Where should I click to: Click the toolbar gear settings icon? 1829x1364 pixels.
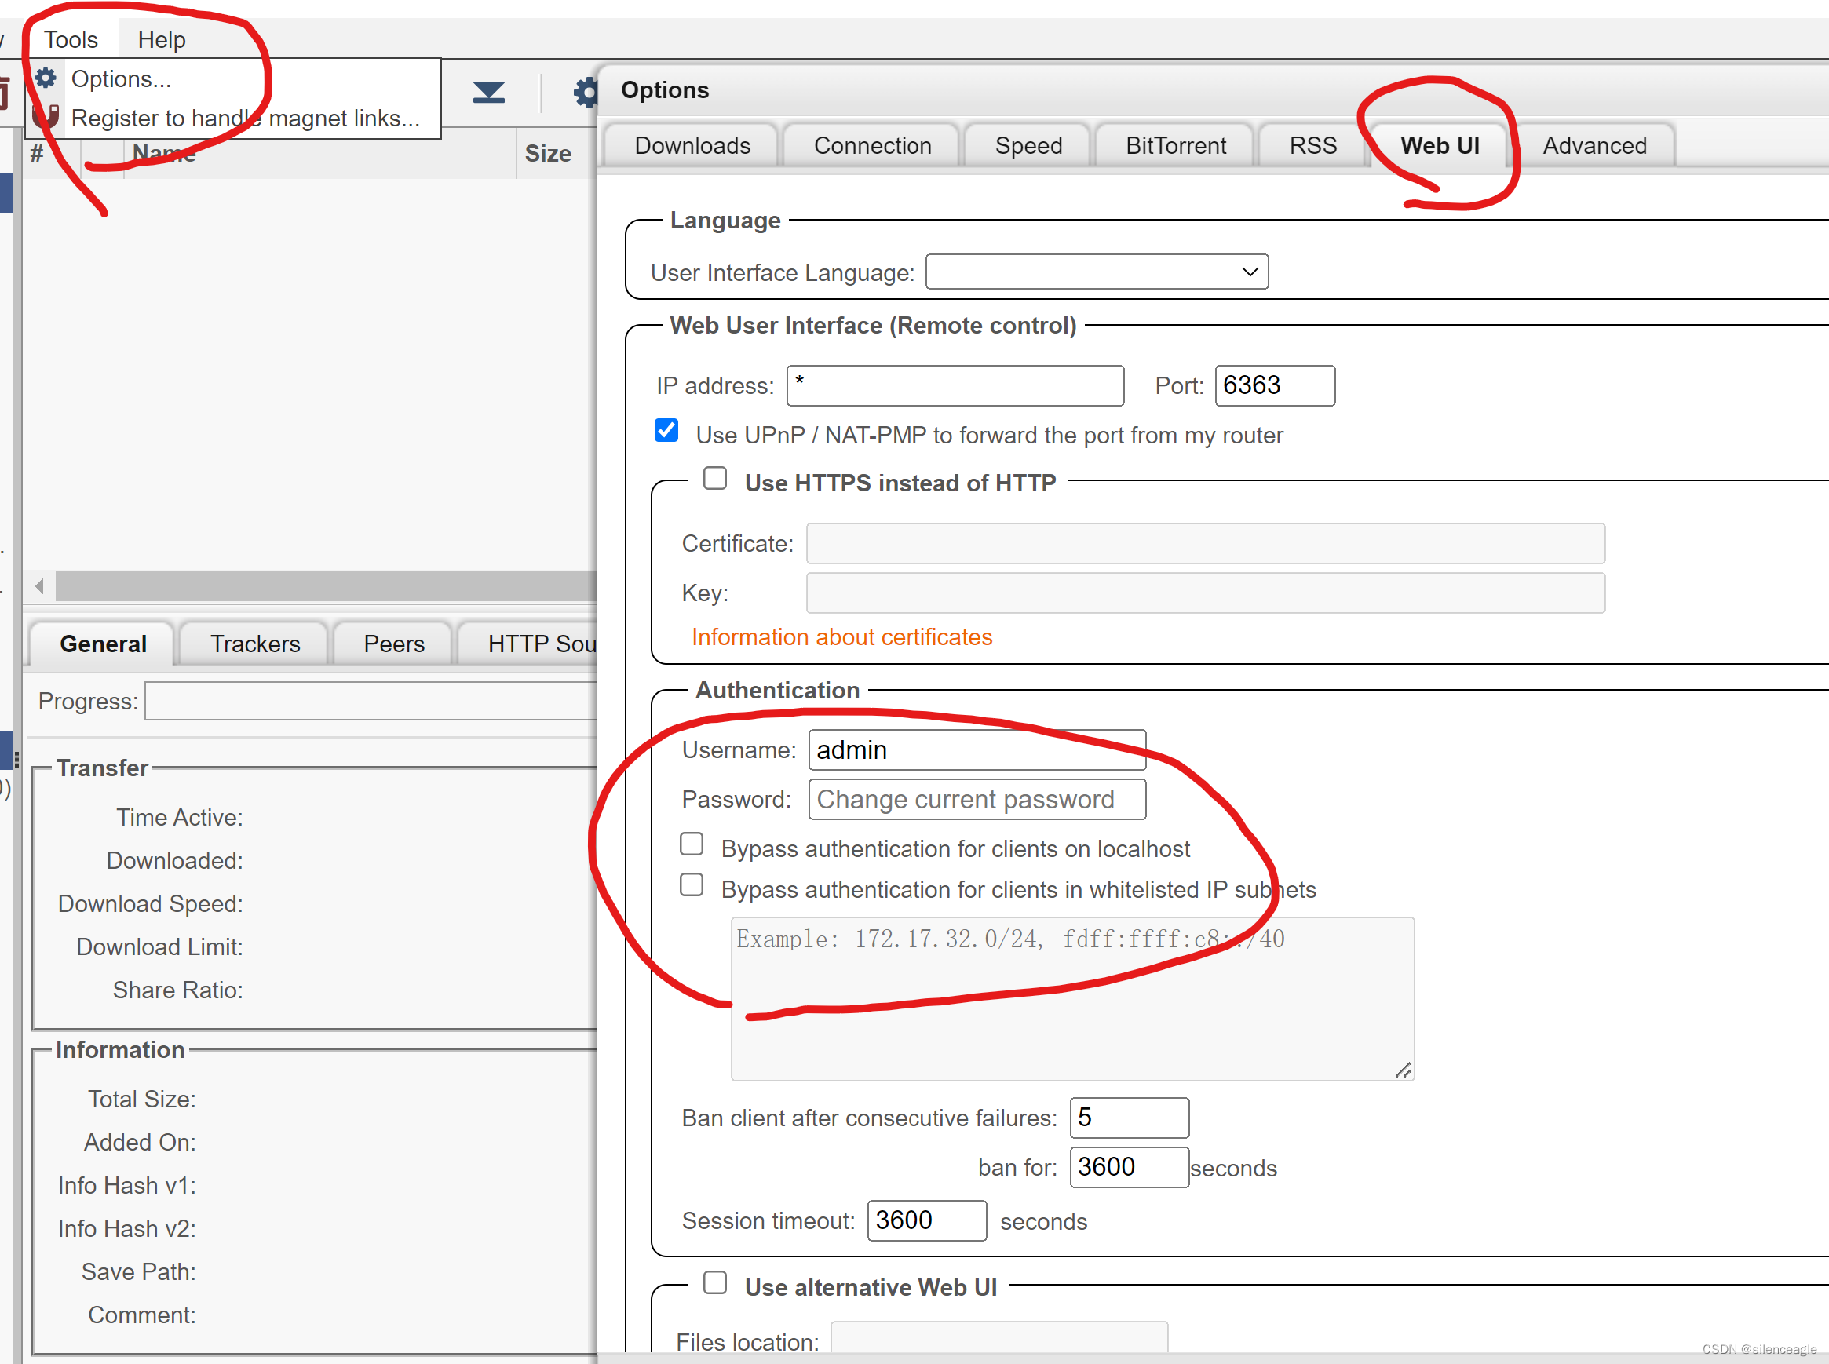(x=586, y=93)
